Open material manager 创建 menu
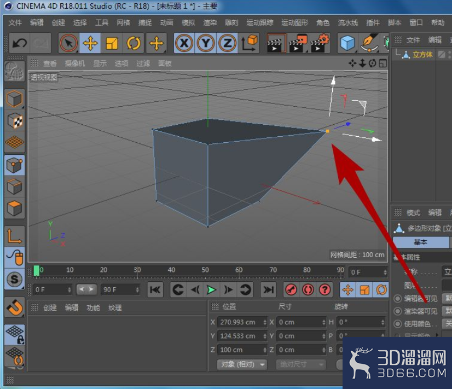This screenshot has height=389, width=452. pos(50,307)
